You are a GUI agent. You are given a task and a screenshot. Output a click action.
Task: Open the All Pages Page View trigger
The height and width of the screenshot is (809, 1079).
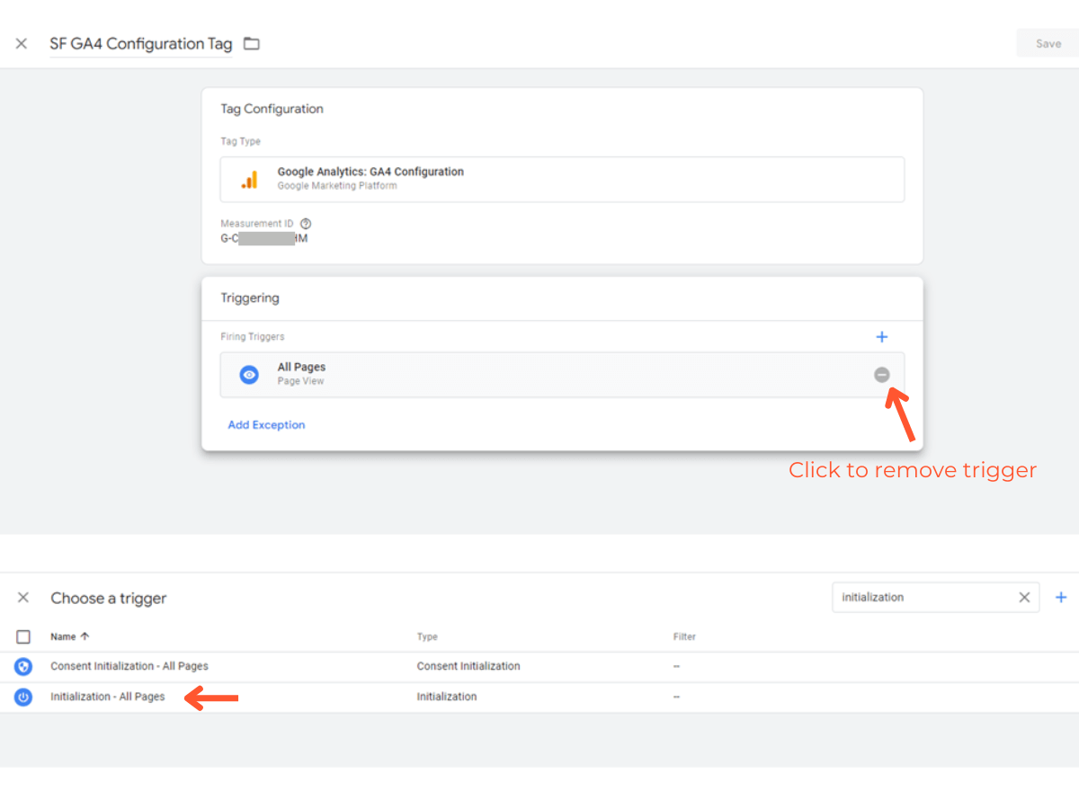[x=562, y=374]
